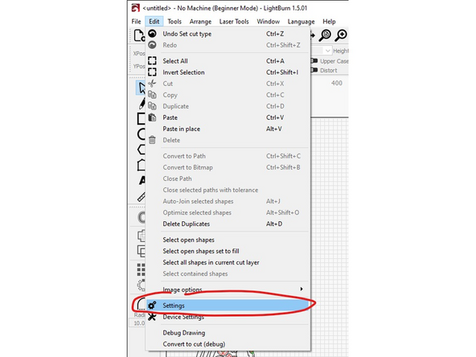Choose Delete Duplicates
The width and height of the screenshot is (476, 357).
coord(228,224)
